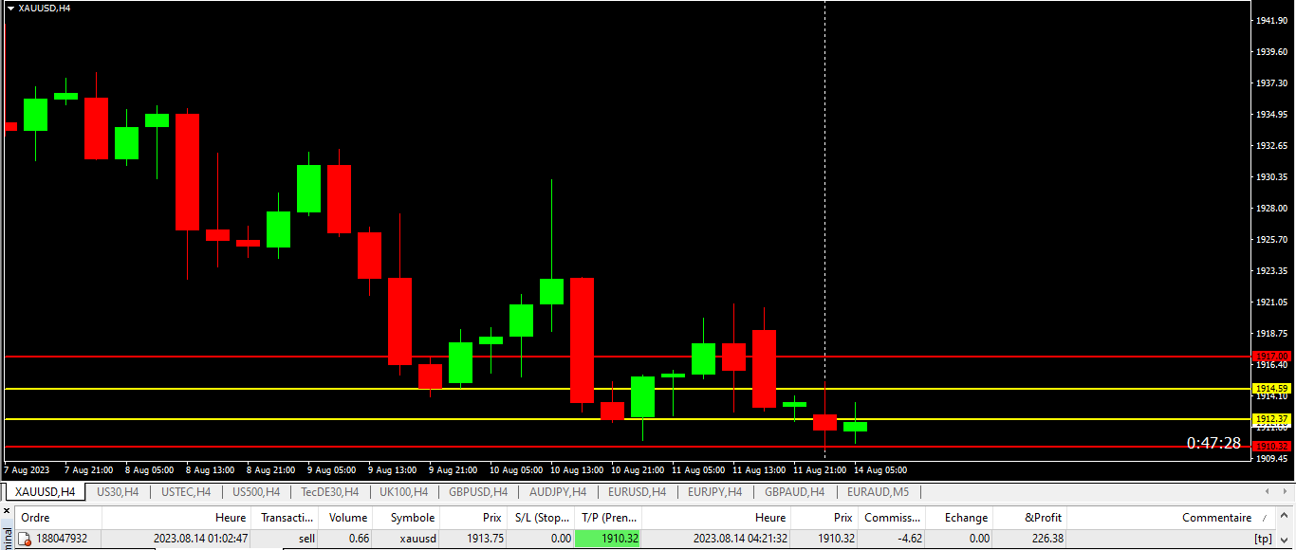Open the USTEC,H4 chart tab
This screenshot has height=550, width=1296.
(185, 492)
